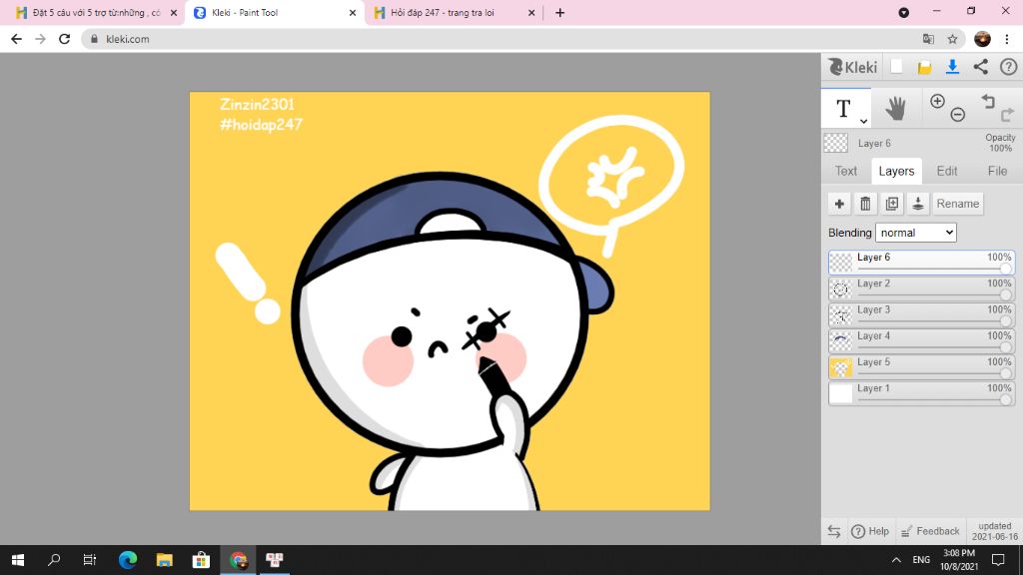1023x575 pixels.
Task: Add a new layer
Action: (x=839, y=204)
